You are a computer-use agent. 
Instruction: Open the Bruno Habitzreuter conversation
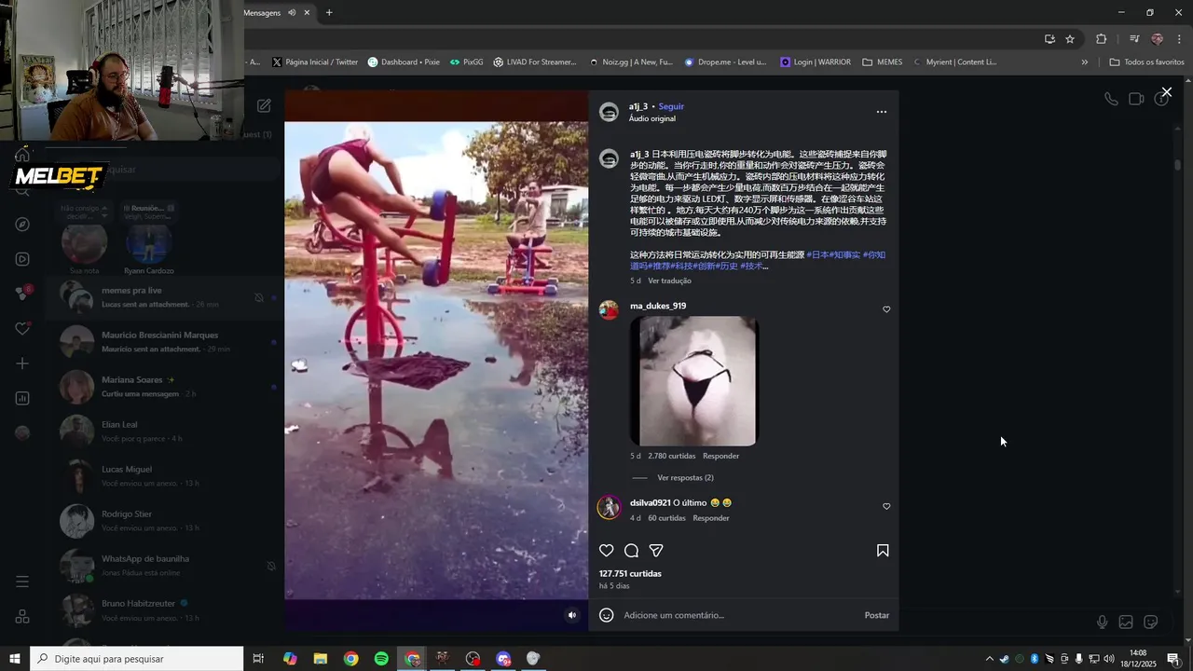pyautogui.click(x=164, y=610)
